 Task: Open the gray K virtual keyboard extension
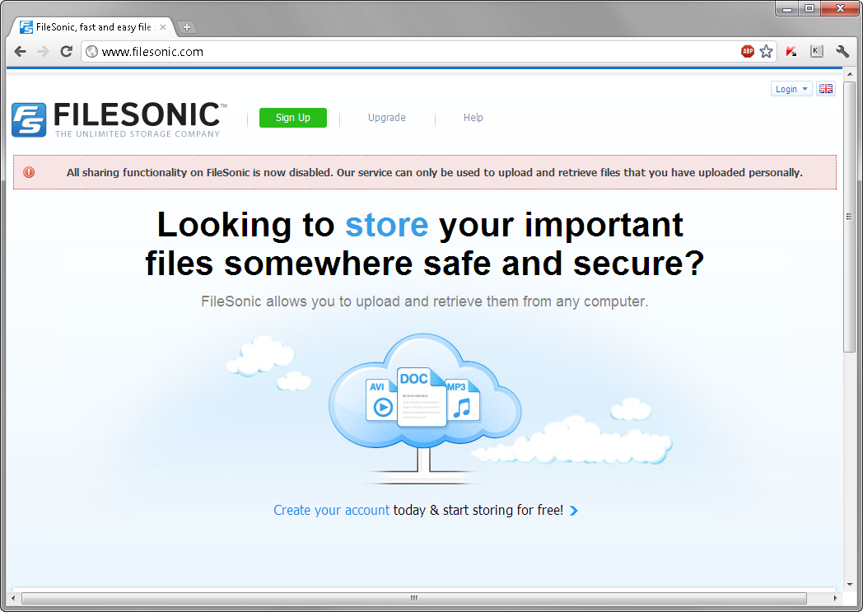pyautogui.click(x=817, y=52)
